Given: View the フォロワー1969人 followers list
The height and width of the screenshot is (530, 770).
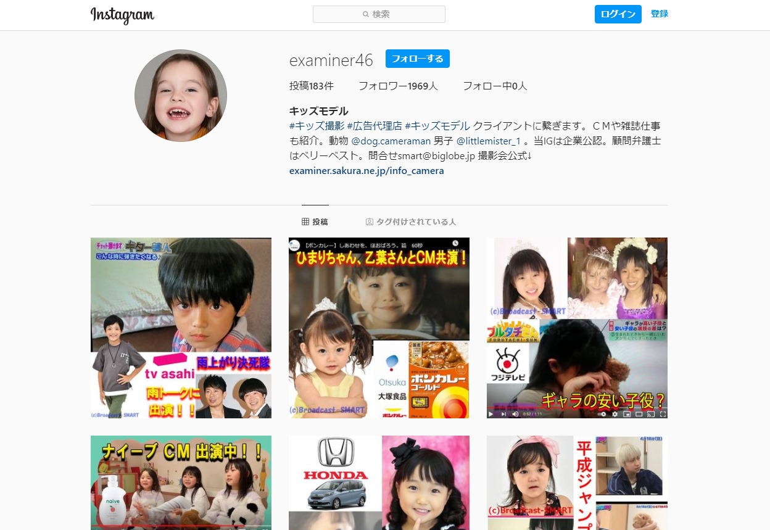Looking at the screenshot, I should 398,86.
